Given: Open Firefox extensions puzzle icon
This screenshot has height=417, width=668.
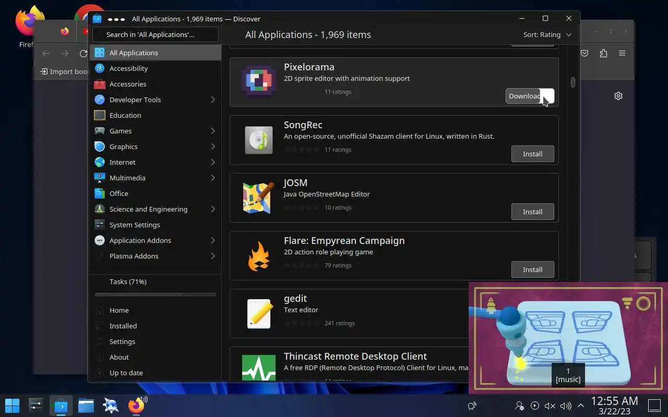Looking at the screenshot, I should (x=603, y=53).
